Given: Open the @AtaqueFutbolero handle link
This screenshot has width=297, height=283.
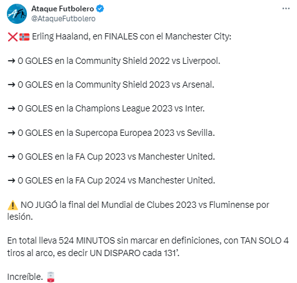Looking at the screenshot, I should pyautogui.click(x=63, y=19).
